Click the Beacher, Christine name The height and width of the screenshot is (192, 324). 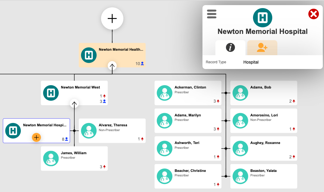coord(190,171)
